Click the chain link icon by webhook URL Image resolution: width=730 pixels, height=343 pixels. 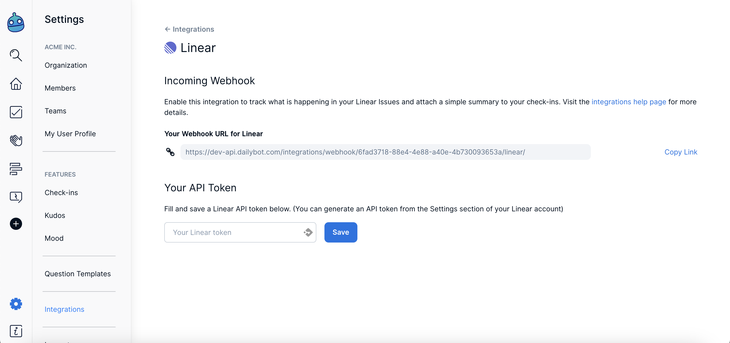point(170,152)
